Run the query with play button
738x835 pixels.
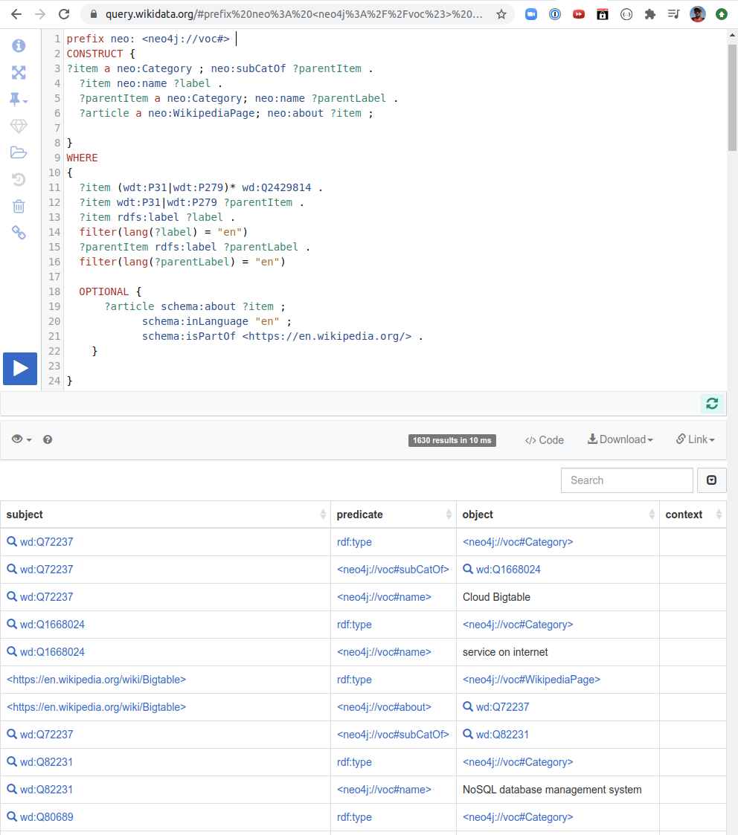pyautogui.click(x=20, y=369)
